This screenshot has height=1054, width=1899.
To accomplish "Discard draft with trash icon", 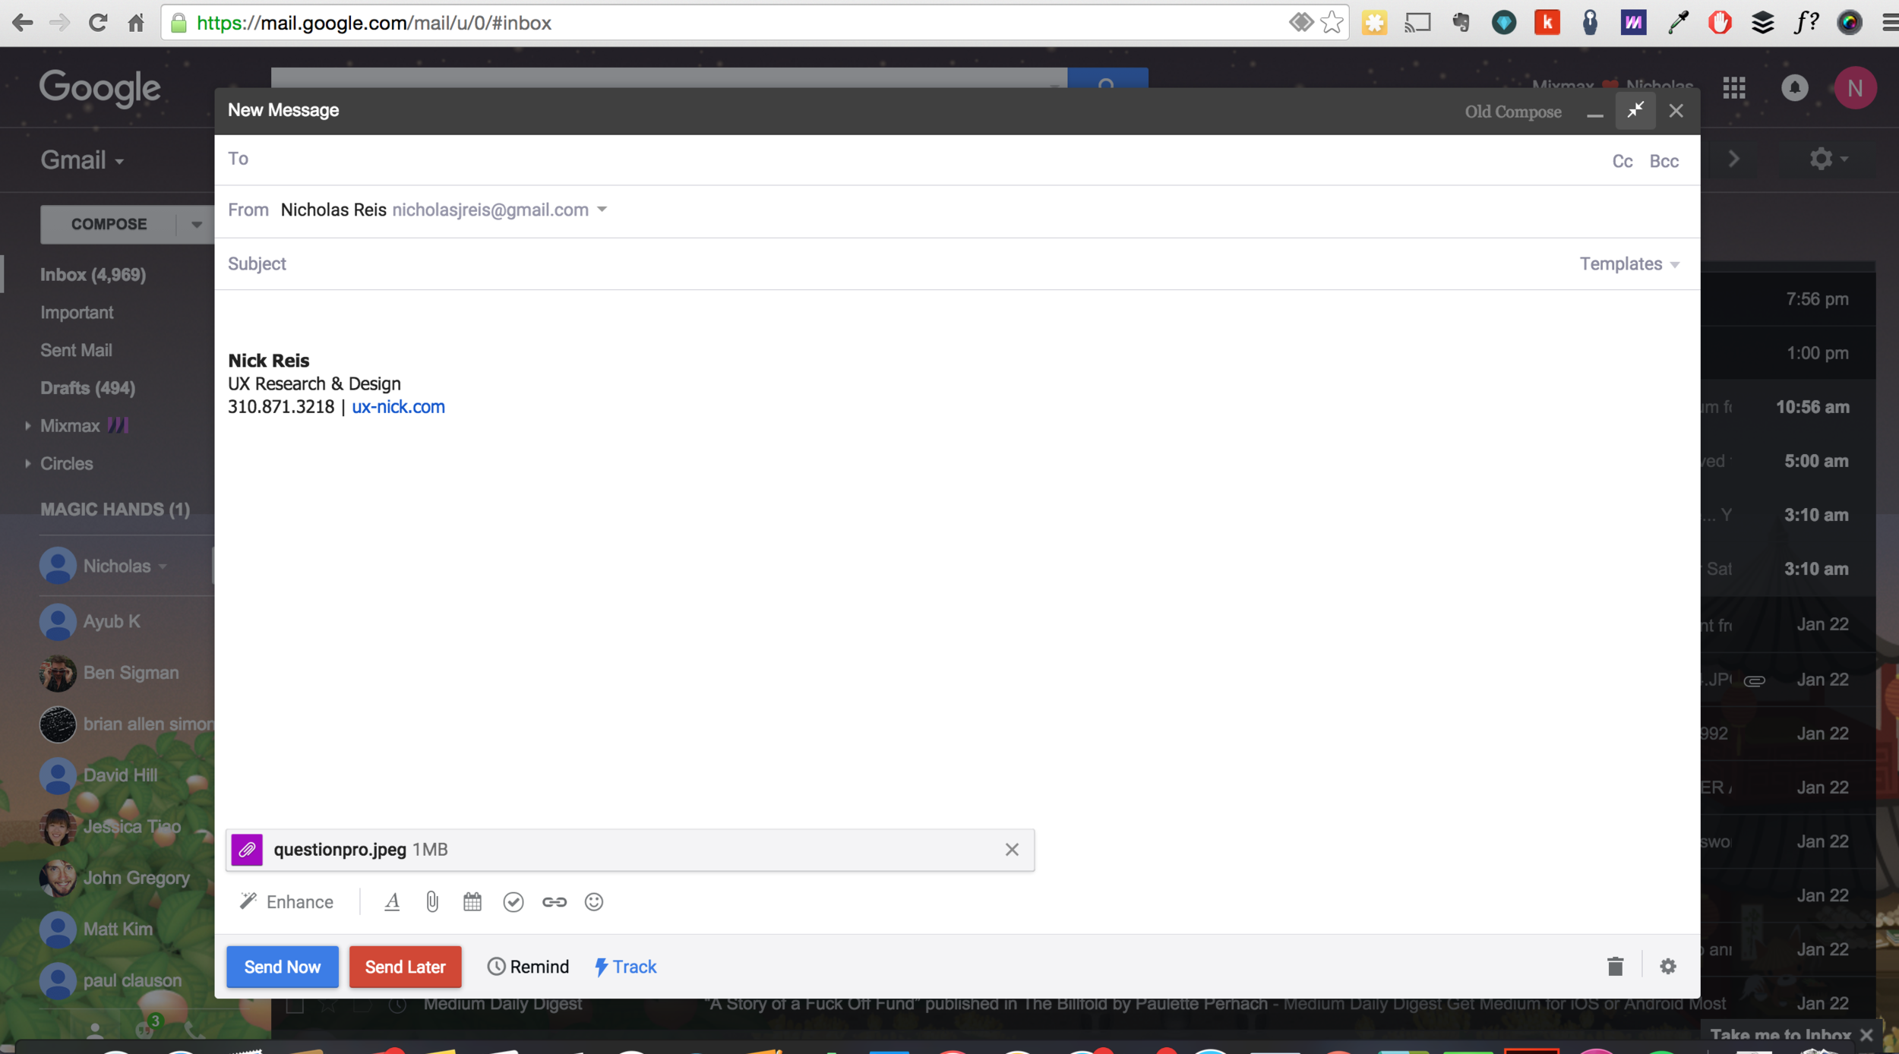I will pos(1615,966).
